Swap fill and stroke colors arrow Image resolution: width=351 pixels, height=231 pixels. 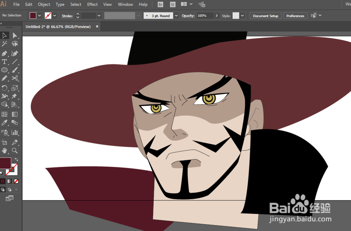[16, 159]
